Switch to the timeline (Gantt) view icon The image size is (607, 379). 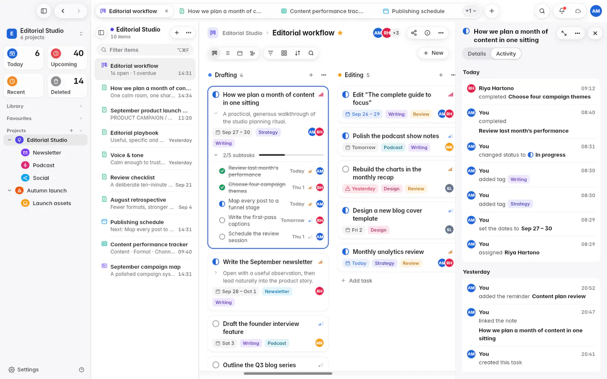coord(252,53)
